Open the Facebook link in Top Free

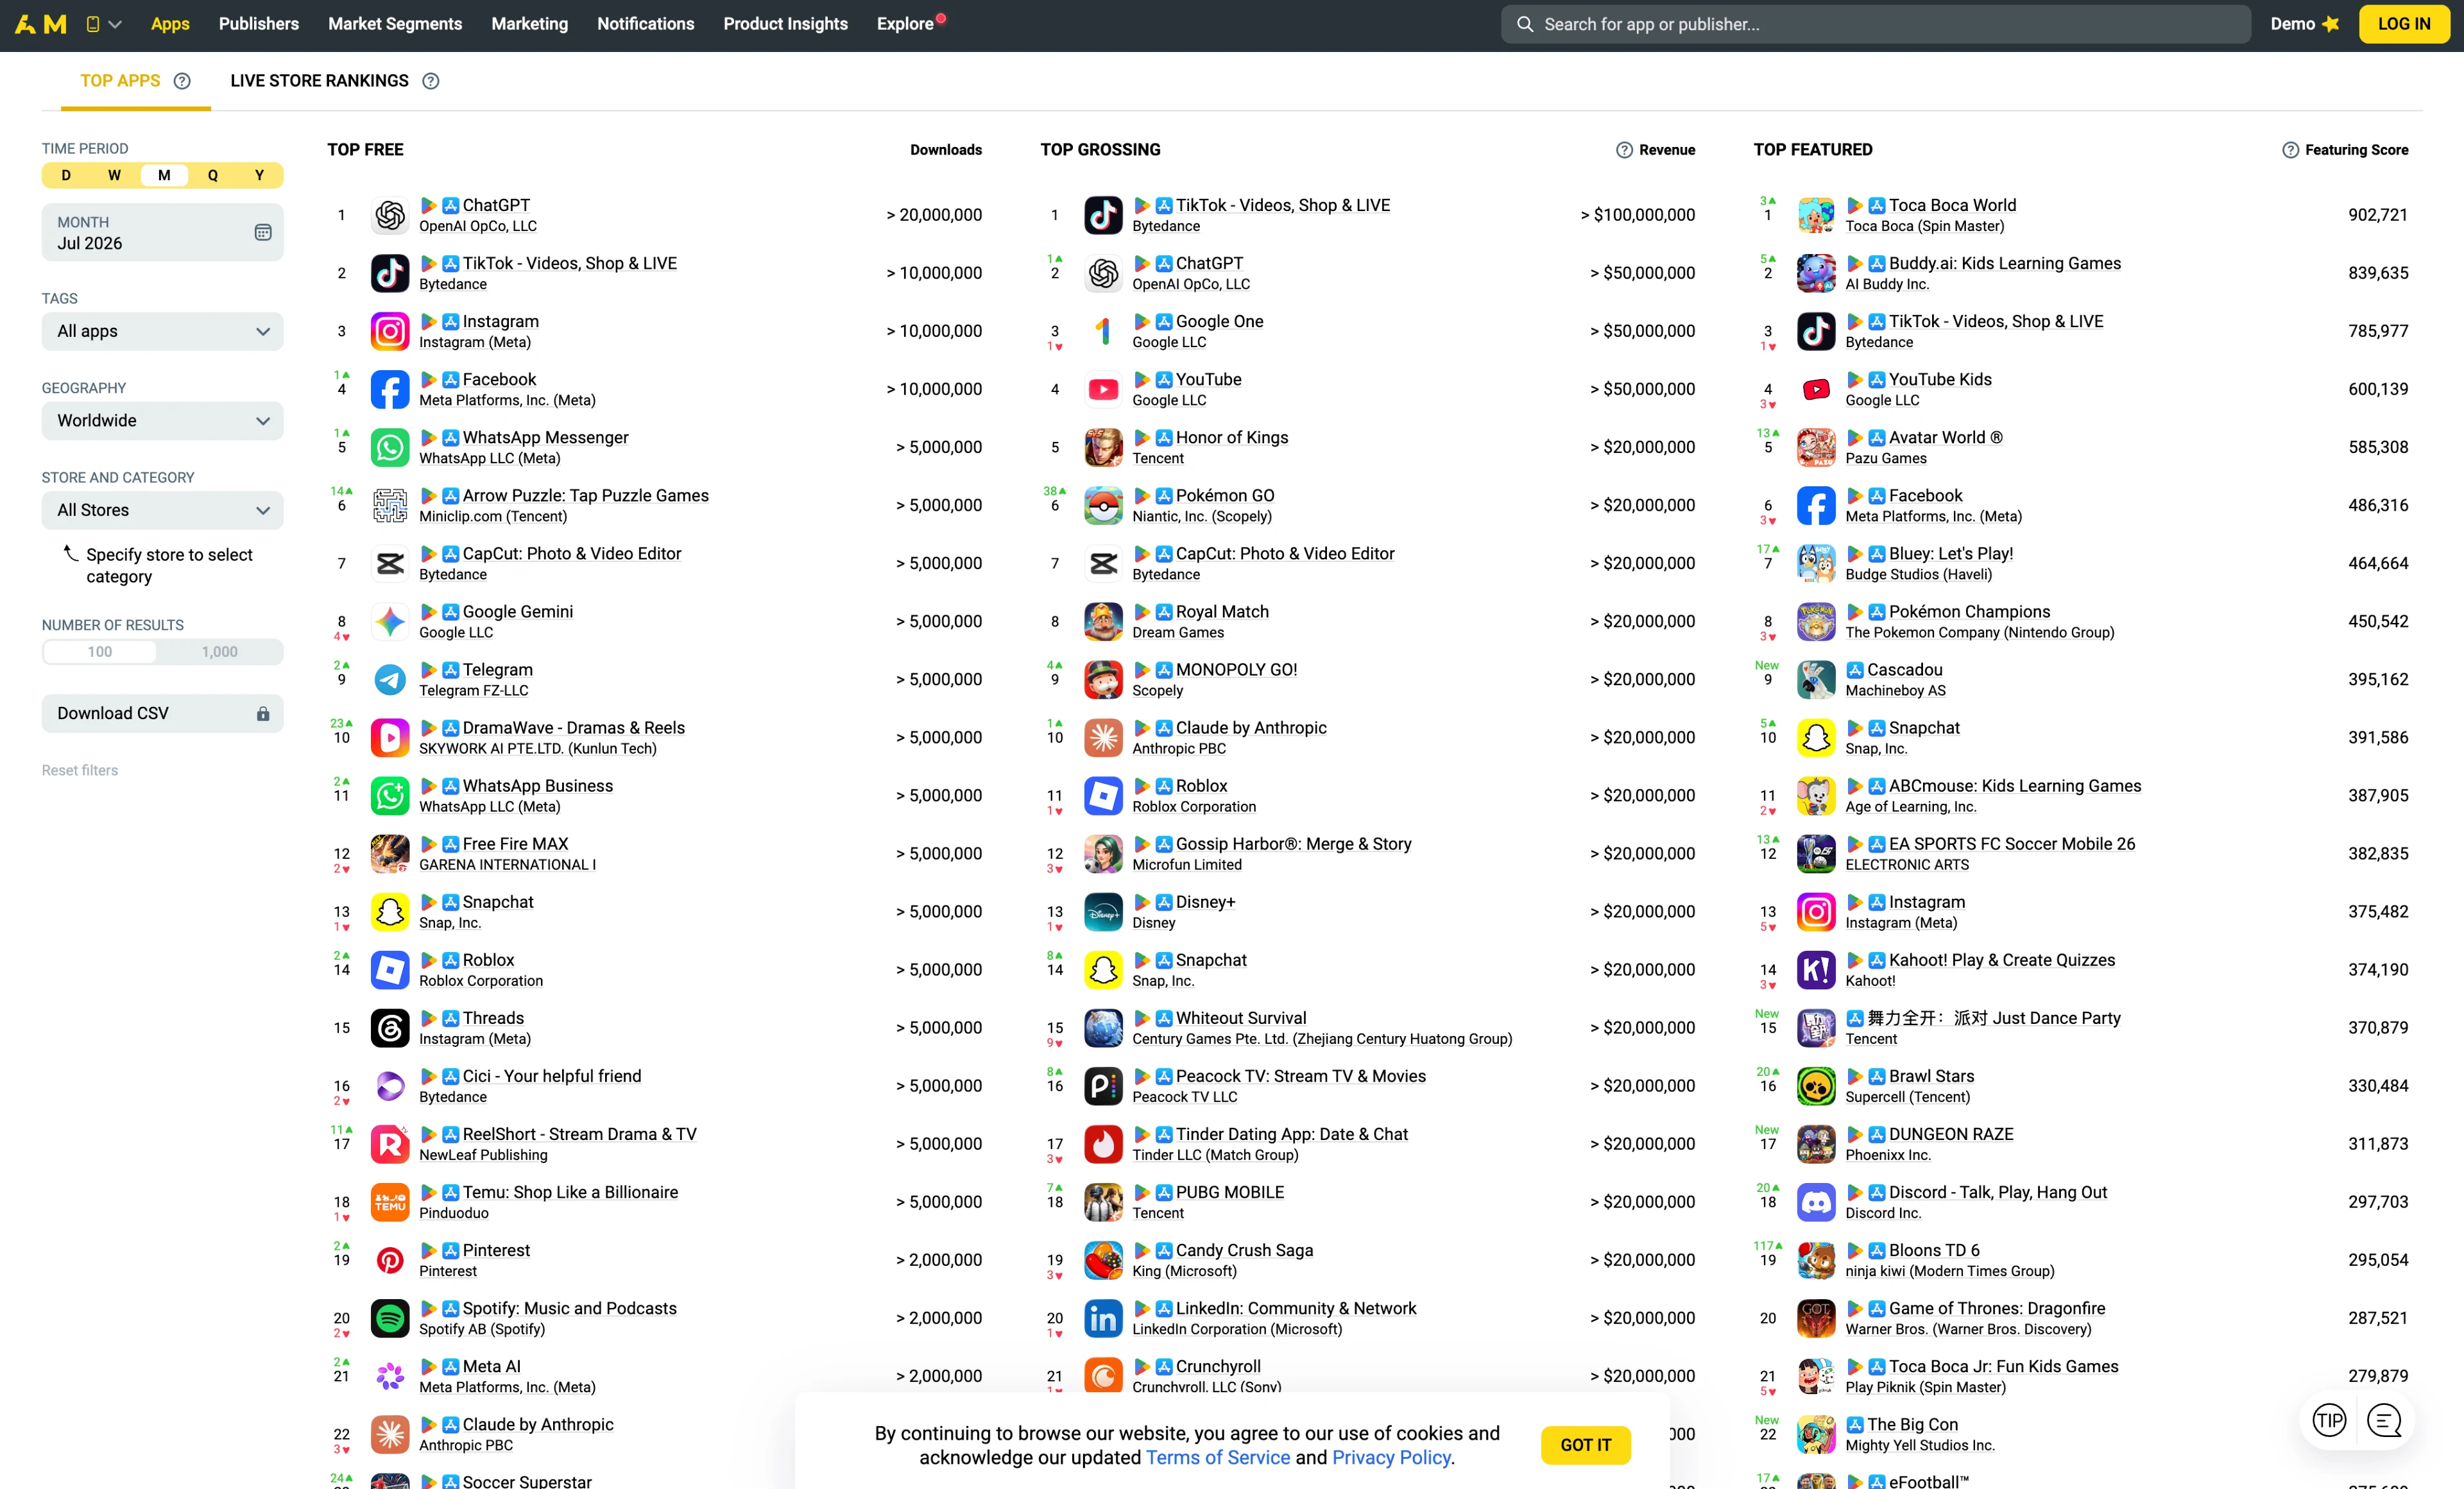tap(499, 380)
